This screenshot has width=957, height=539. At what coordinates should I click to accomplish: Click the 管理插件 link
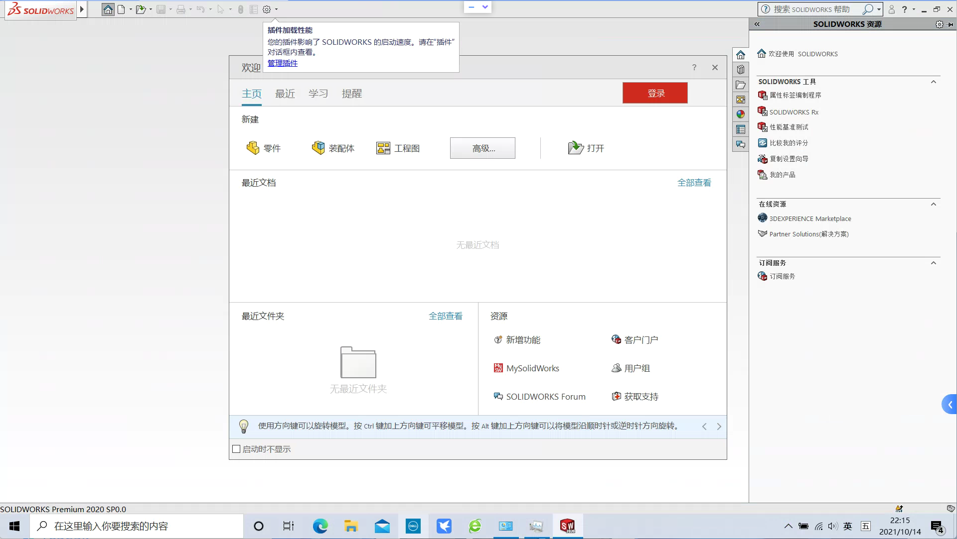tap(283, 63)
